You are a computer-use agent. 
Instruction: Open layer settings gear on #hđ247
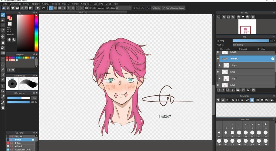click(272, 59)
